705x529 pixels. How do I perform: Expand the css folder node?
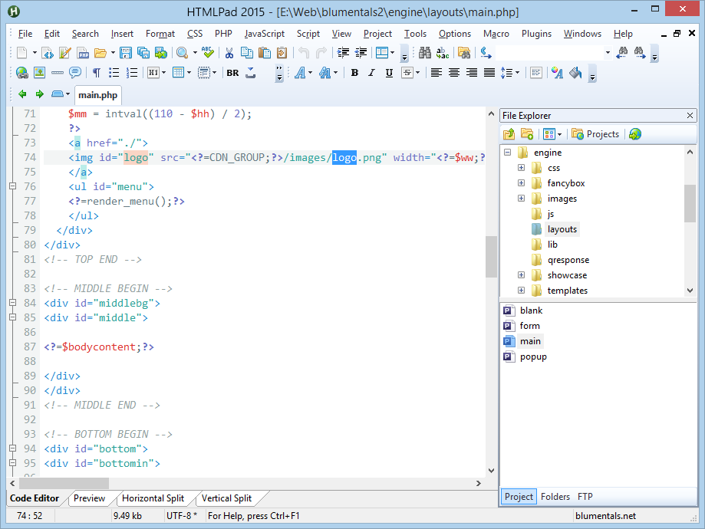(x=521, y=168)
